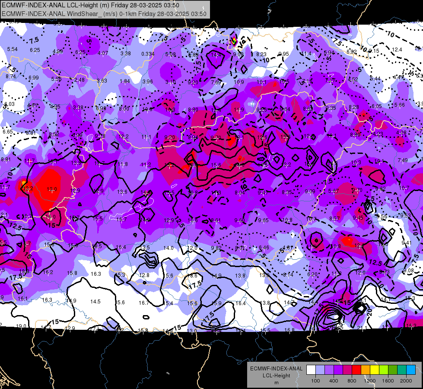This screenshot has width=423, height=389.
Task: Click the WindShear_ (m/s) 0-1km title line
Action: 104,14
